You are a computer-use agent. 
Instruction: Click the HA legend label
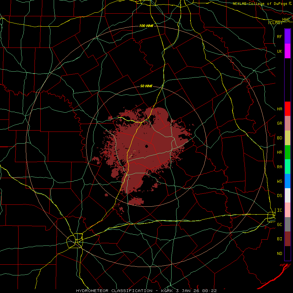tap(279, 109)
